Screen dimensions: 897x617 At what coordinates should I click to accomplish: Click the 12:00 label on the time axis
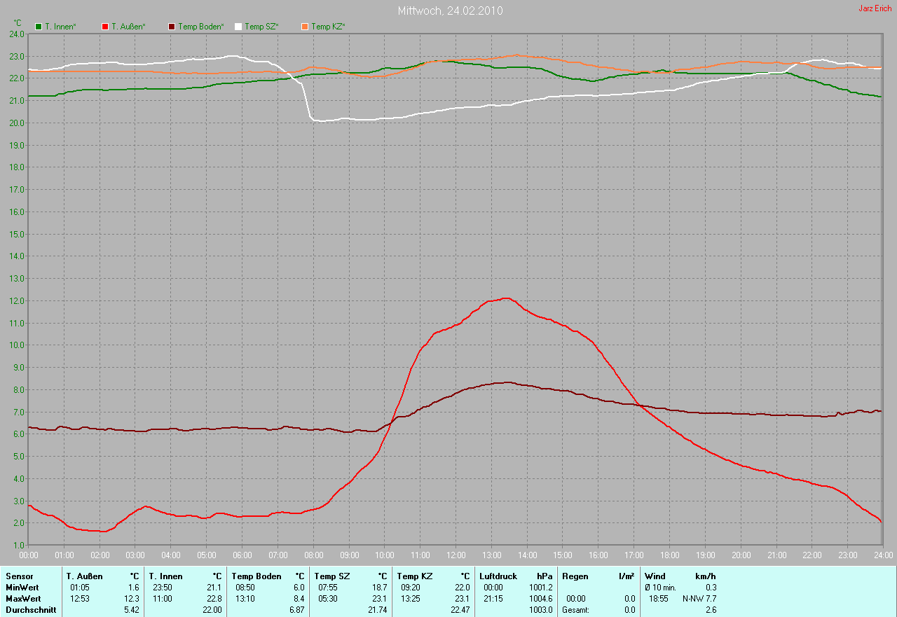[456, 555]
